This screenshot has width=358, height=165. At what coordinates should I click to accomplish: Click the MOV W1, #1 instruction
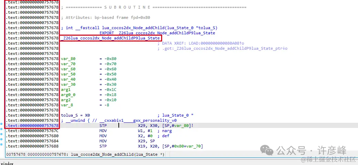[x=126, y=131]
